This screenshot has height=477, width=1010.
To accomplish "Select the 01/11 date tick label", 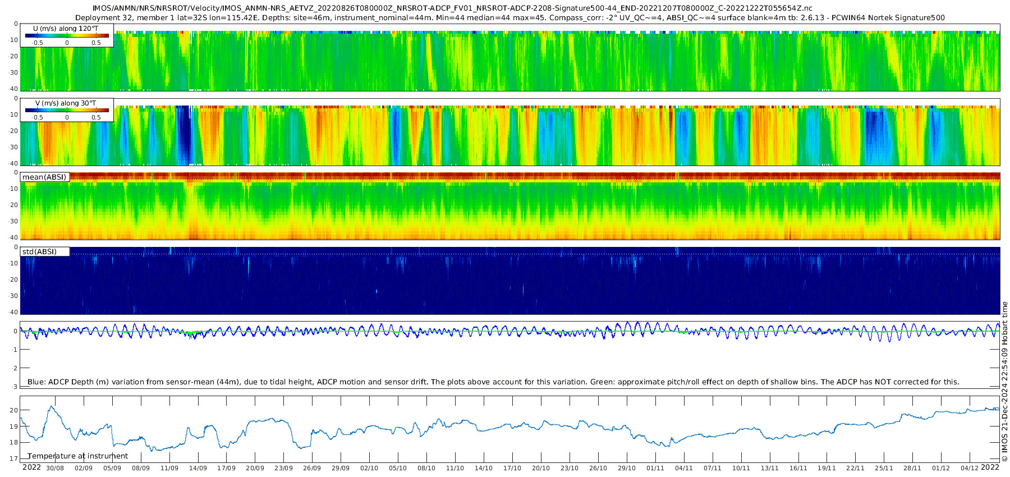I will [655, 468].
